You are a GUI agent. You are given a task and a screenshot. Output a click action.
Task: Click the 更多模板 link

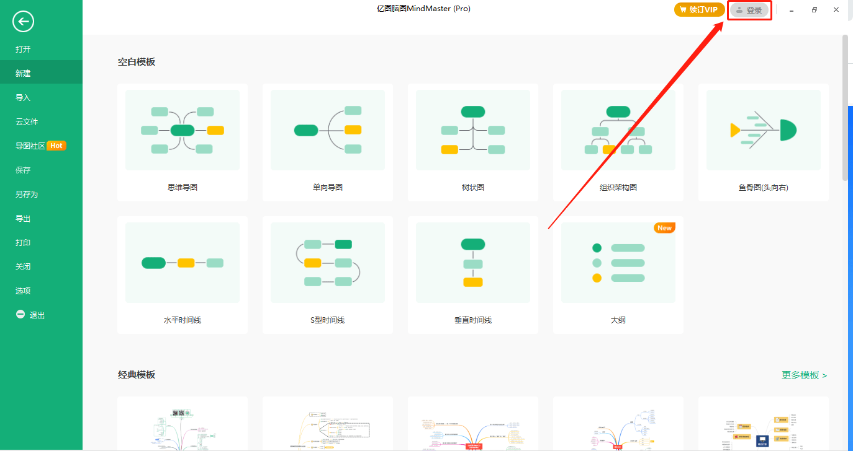[x=804, y=375]
